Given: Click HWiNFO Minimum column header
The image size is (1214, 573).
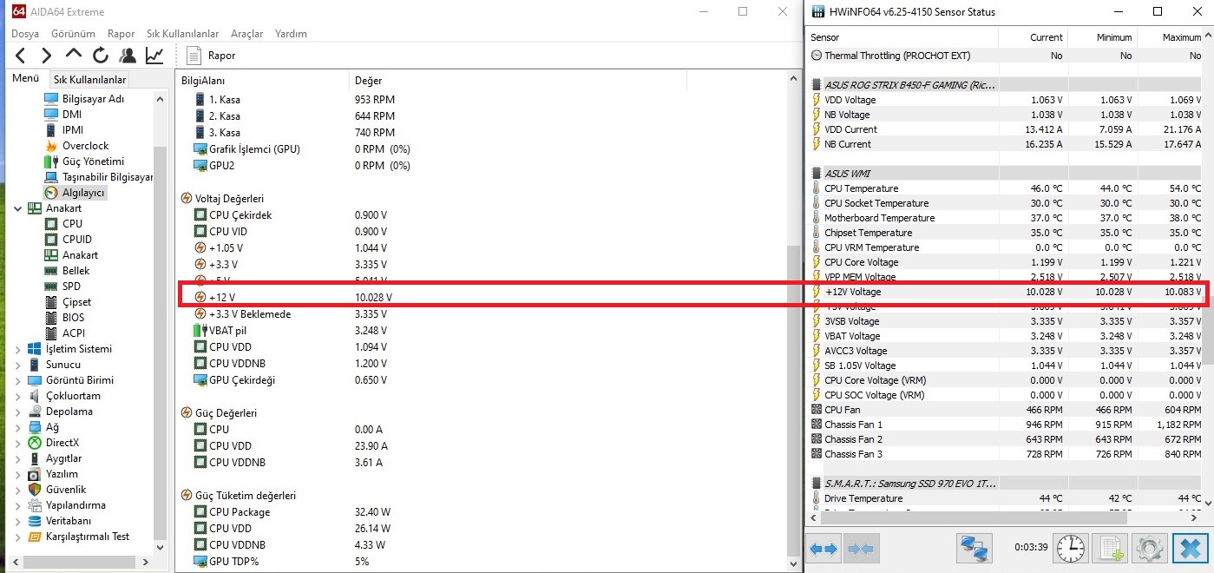Looking at the screenshot, I should click(x=1102, y=37).
